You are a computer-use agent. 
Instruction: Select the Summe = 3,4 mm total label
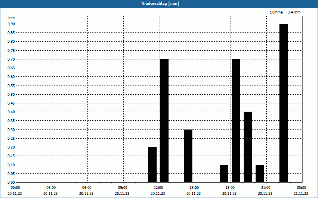285,12
